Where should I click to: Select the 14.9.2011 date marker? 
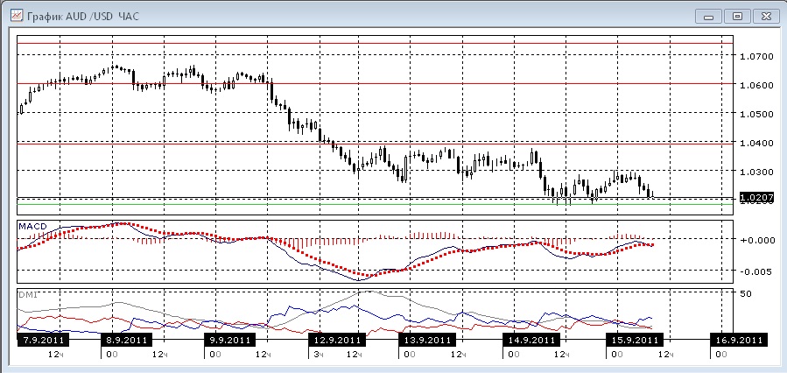531,340
